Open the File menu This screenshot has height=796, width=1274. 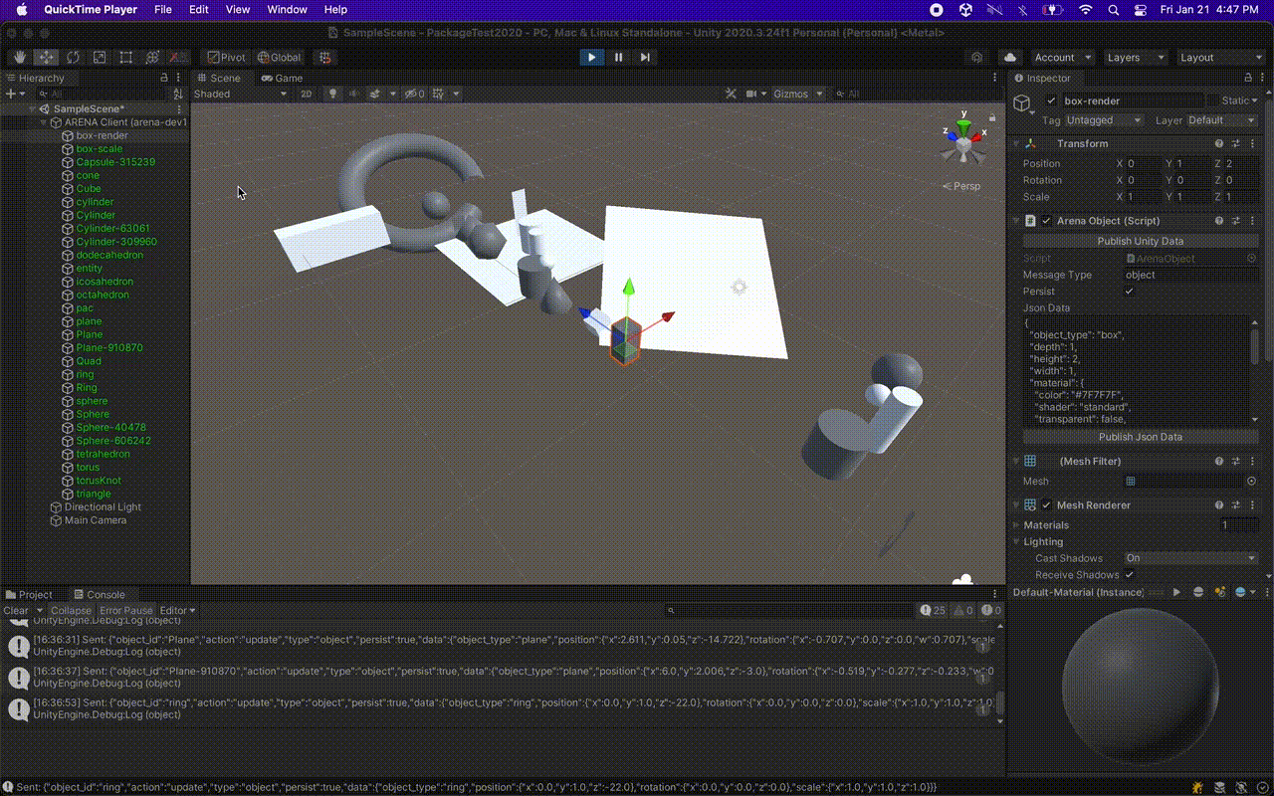pyautogui.click(x=162, y=9)
